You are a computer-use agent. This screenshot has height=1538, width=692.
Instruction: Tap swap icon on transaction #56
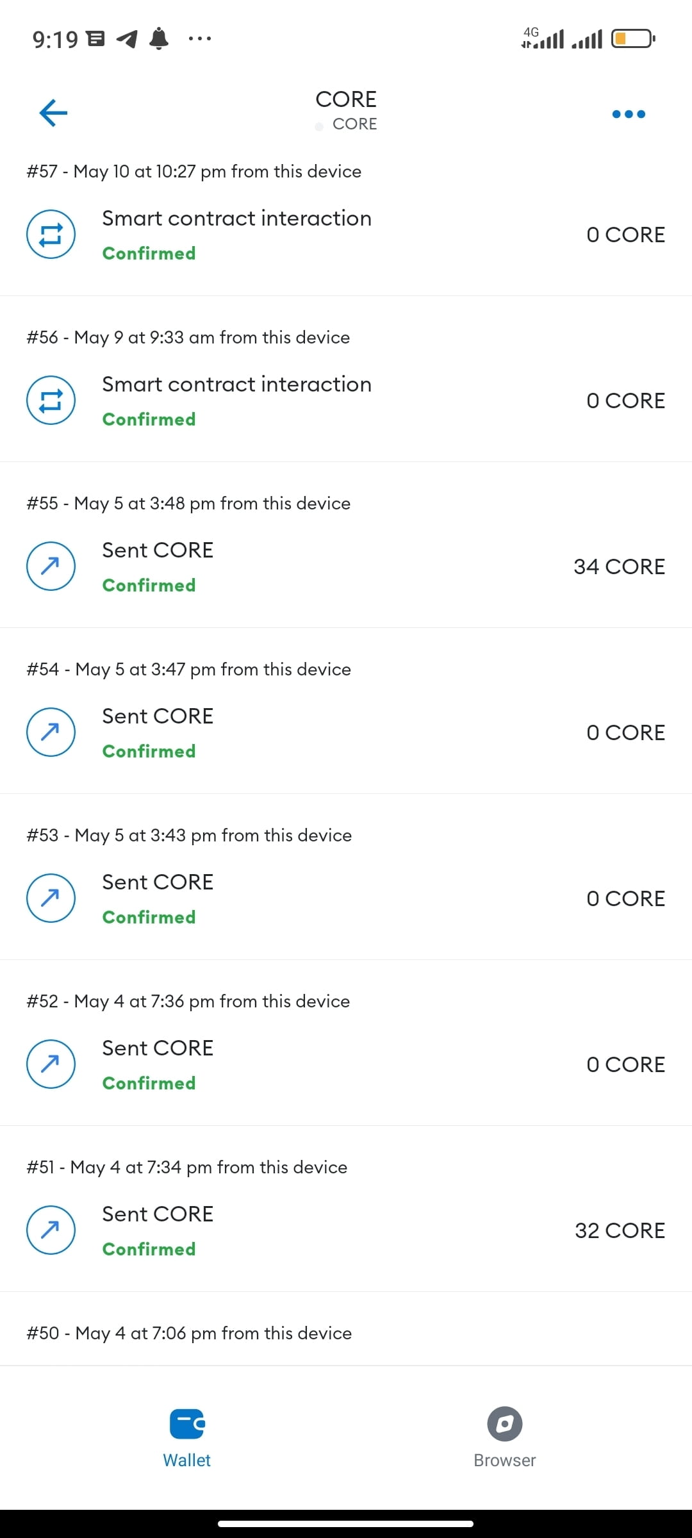[51, 401]
